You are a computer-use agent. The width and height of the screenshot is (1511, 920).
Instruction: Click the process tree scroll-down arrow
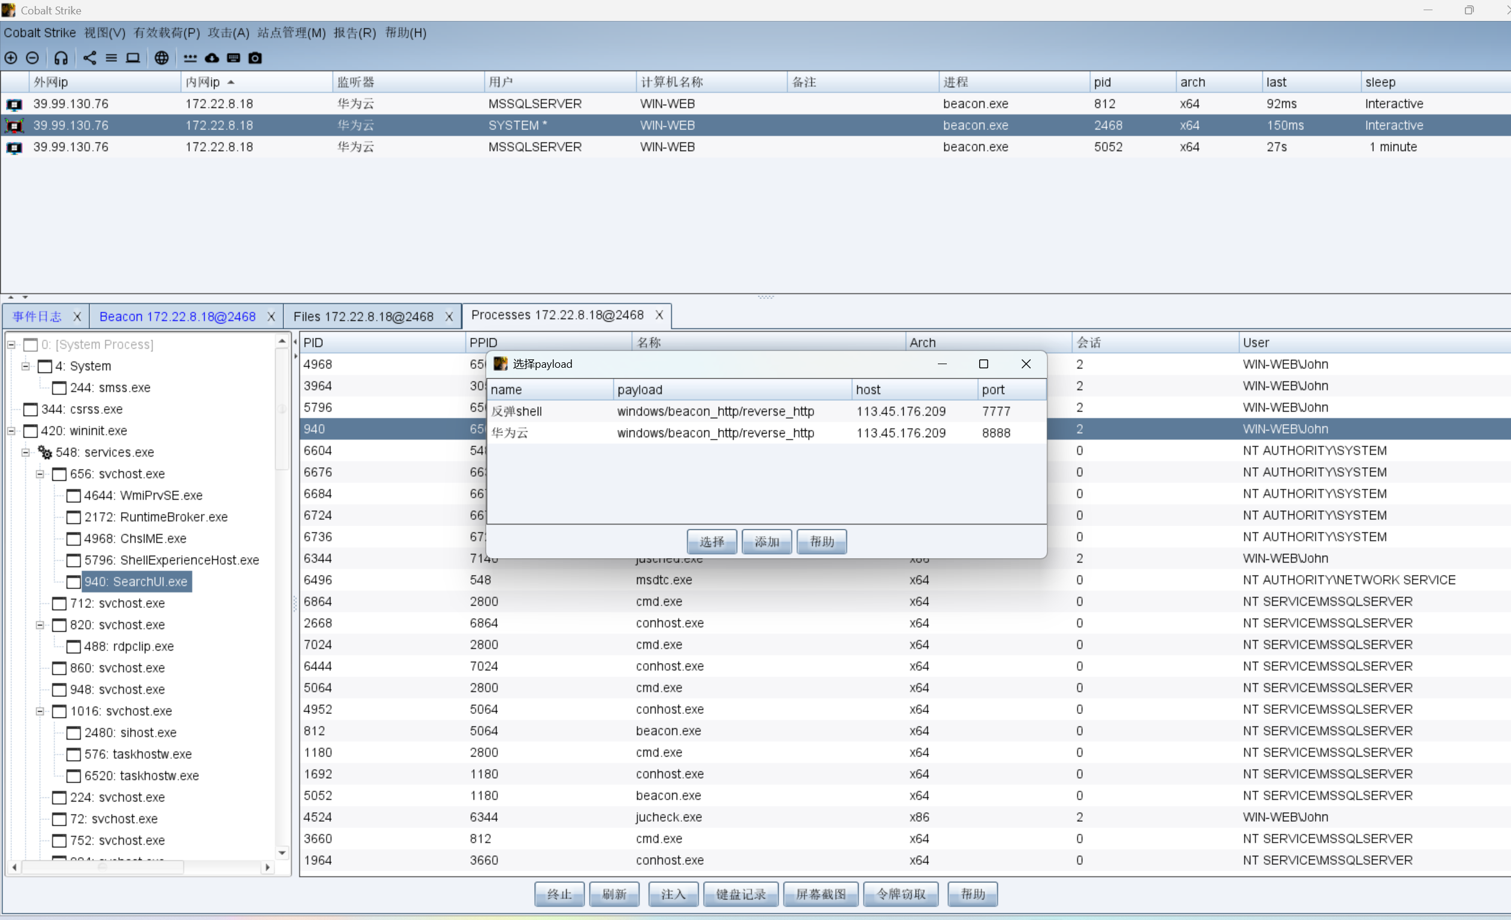pos(282,853)
